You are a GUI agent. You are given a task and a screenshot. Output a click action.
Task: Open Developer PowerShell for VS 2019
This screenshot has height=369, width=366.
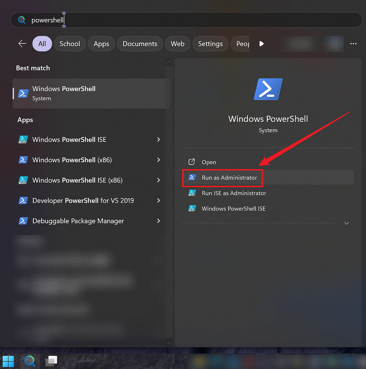[89, 201]
